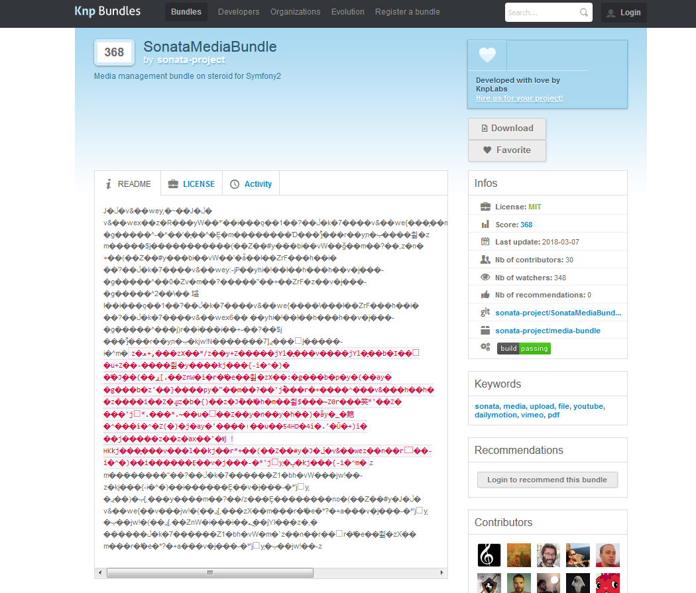The image size is (696, 593).
Task: Click the 368 score link in Infos
Action: [x=526, y=225]
